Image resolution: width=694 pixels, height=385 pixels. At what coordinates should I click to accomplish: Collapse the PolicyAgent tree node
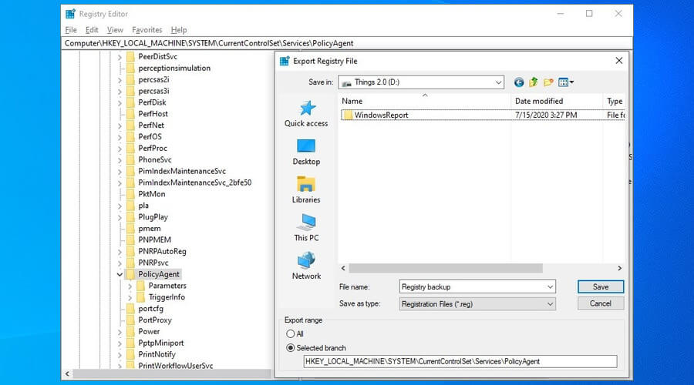120,274
